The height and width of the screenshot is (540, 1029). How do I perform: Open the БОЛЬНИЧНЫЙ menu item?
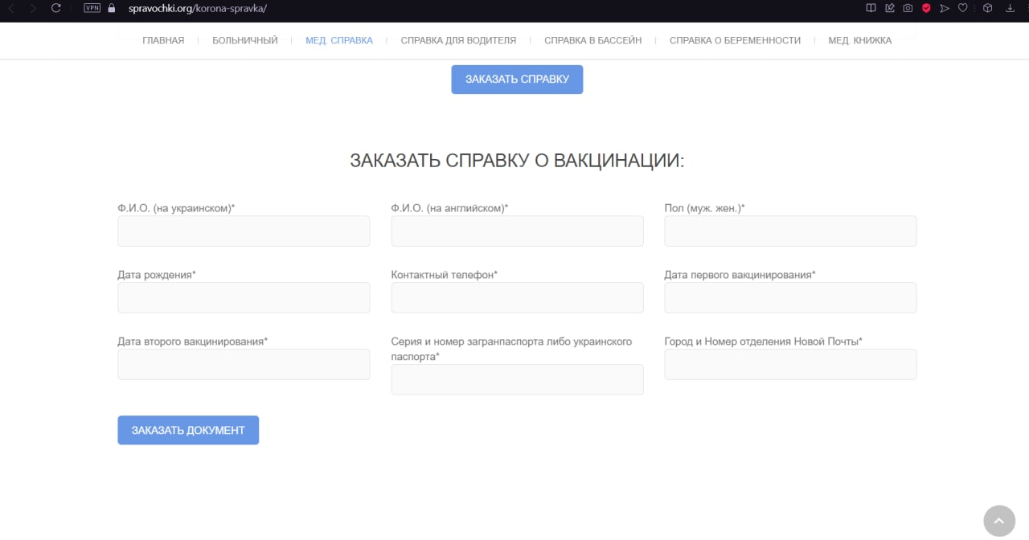click(x=245, y=40)
